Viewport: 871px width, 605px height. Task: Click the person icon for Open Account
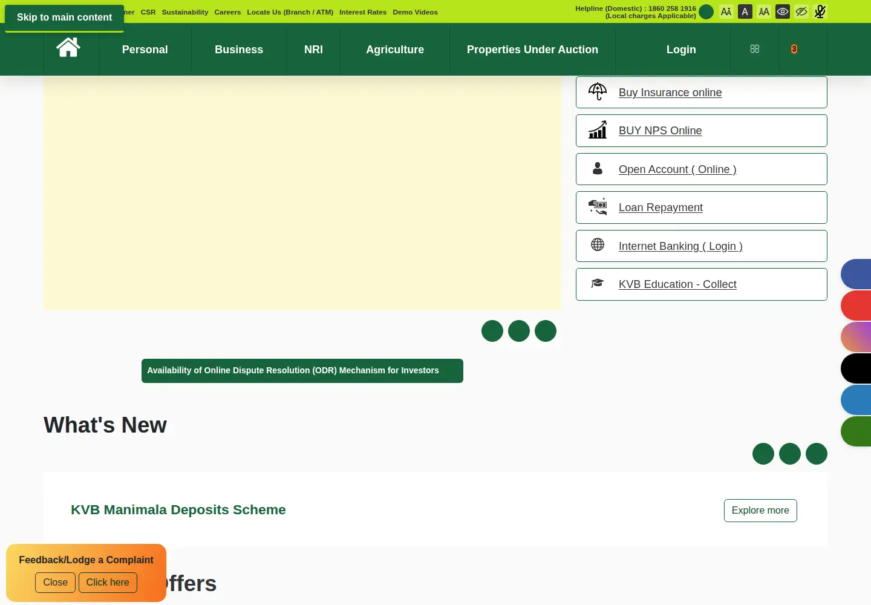pos(598,169)
